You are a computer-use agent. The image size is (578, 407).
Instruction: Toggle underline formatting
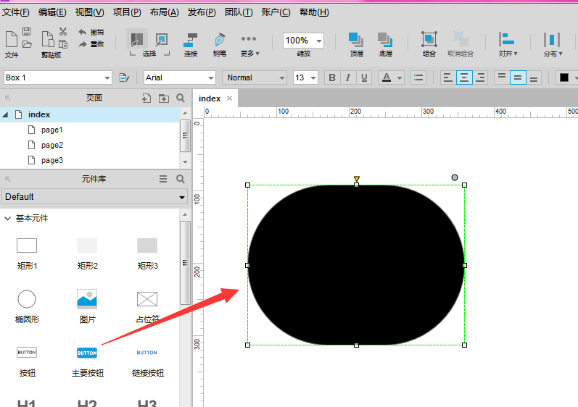pos(364,77)
